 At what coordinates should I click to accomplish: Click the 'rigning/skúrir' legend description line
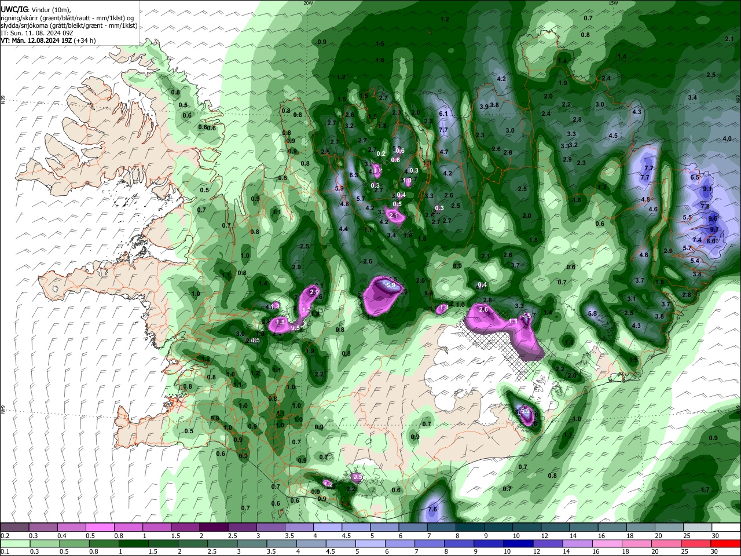[x=67, y=18]
